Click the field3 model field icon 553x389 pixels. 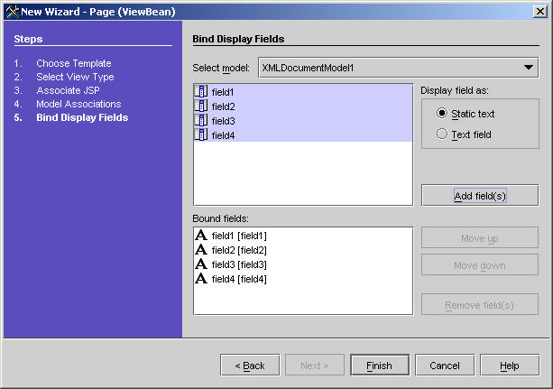pyautogui.click(x=201, y=120)
